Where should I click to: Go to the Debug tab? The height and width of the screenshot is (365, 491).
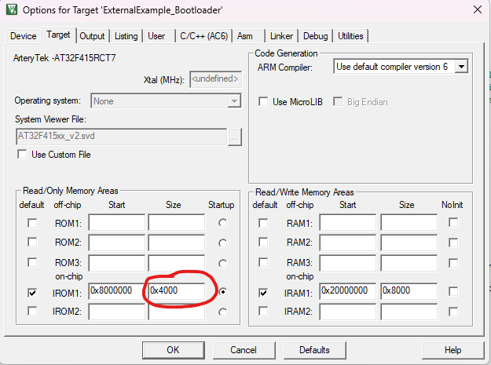(316, 36)
